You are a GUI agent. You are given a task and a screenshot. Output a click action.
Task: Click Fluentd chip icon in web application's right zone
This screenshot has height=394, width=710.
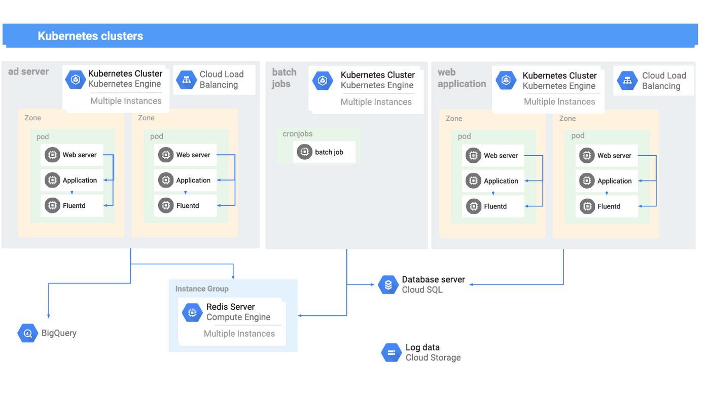[587, 206]
